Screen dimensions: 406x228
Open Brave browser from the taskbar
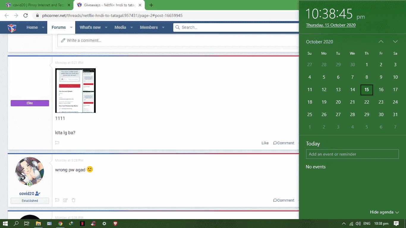pyautogui.click(x=115, y=224)
